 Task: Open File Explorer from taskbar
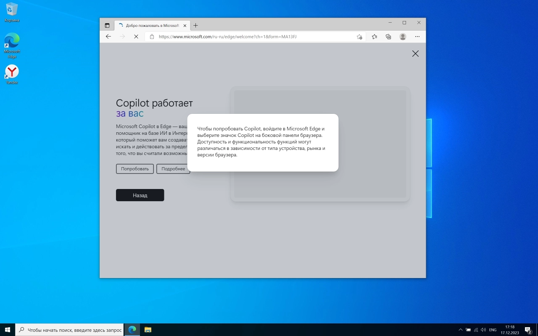pyautogui.click(x=148, y=330)
